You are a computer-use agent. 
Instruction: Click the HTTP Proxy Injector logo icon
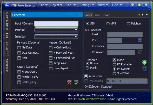tap(7, 5)
